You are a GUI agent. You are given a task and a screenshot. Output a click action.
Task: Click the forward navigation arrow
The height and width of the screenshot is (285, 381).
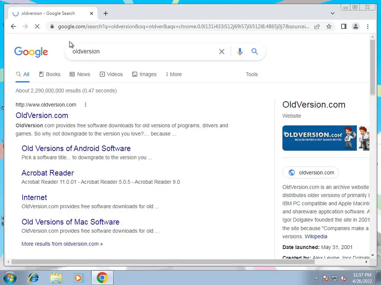pos(25,26)
